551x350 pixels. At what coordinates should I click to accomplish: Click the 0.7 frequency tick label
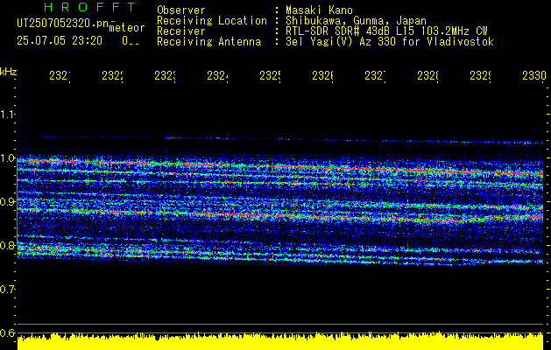click(x=7, y=290)
